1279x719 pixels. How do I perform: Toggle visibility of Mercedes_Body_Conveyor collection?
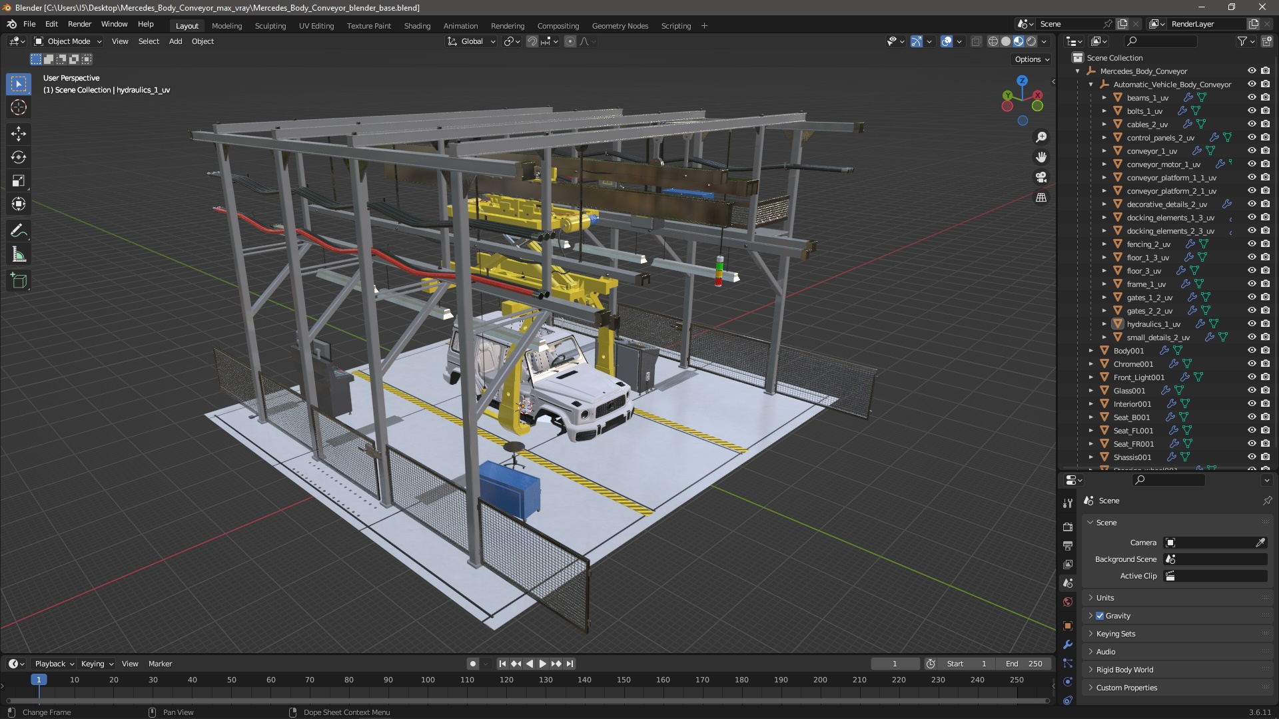click(1252, 71)
